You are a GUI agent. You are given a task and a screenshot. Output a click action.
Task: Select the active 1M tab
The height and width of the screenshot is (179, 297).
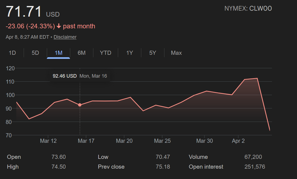pyautogui.click(x=58, y=53)
